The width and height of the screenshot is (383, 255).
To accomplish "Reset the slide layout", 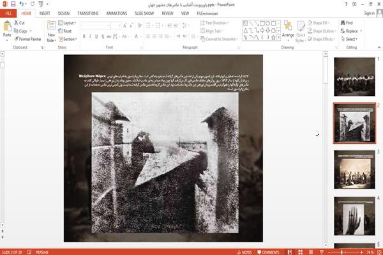I will pos(65,31).
